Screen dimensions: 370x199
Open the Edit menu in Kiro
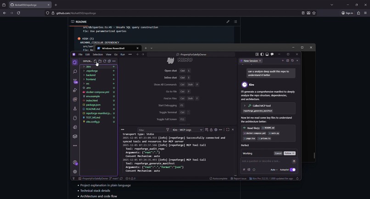point(88,54)
